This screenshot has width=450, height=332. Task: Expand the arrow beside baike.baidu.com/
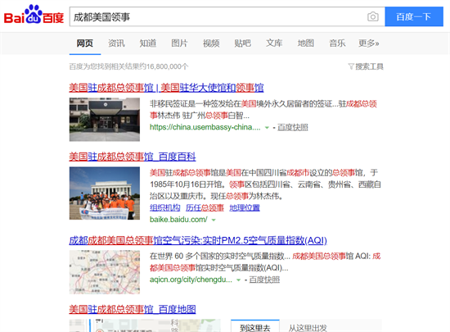(214, 220)
